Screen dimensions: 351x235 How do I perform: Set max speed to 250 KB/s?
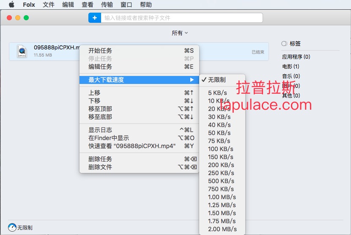[x=222, y=173]
